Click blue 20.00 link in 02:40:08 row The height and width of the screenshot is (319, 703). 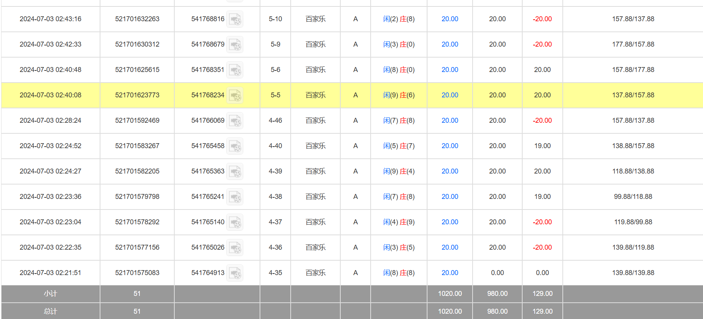point(449,95)
